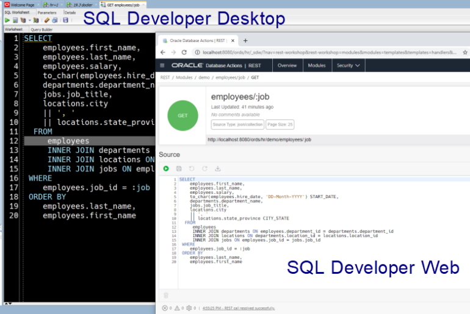The width and height of the screenshot is (470, 314).
Task: Run statement in SQL Developer Desktop toolbar
Action: pos(7,20)
